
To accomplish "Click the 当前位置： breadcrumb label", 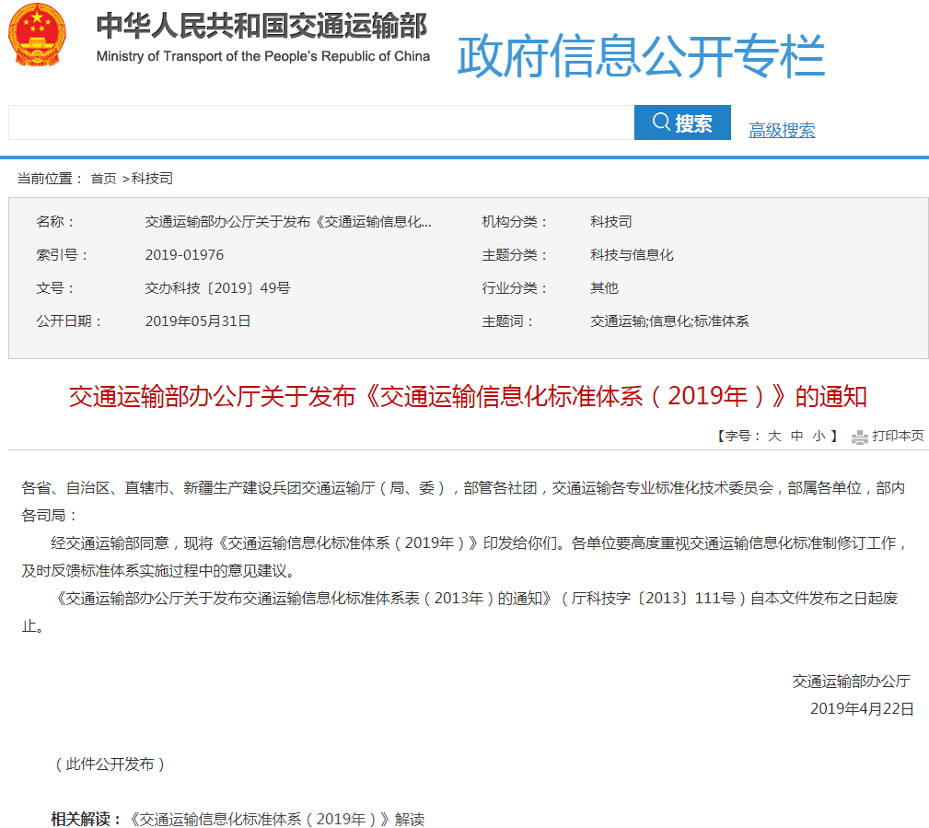I will coord(50,179).
